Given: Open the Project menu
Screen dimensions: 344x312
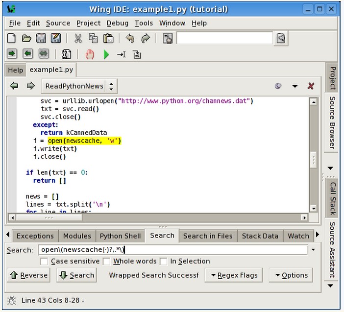Looking at the screenshot, I should 88,23.
